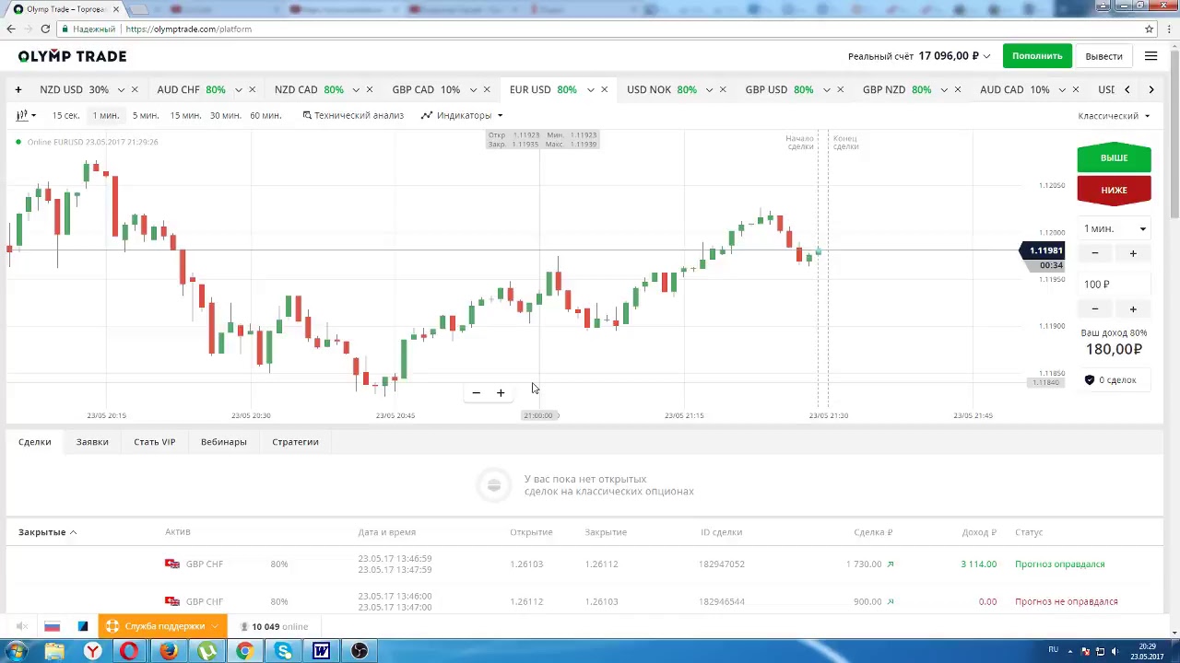Viewport: 1180px width, 663px height.
Task: Open the Вебинары tab
Action: [224, 442]
